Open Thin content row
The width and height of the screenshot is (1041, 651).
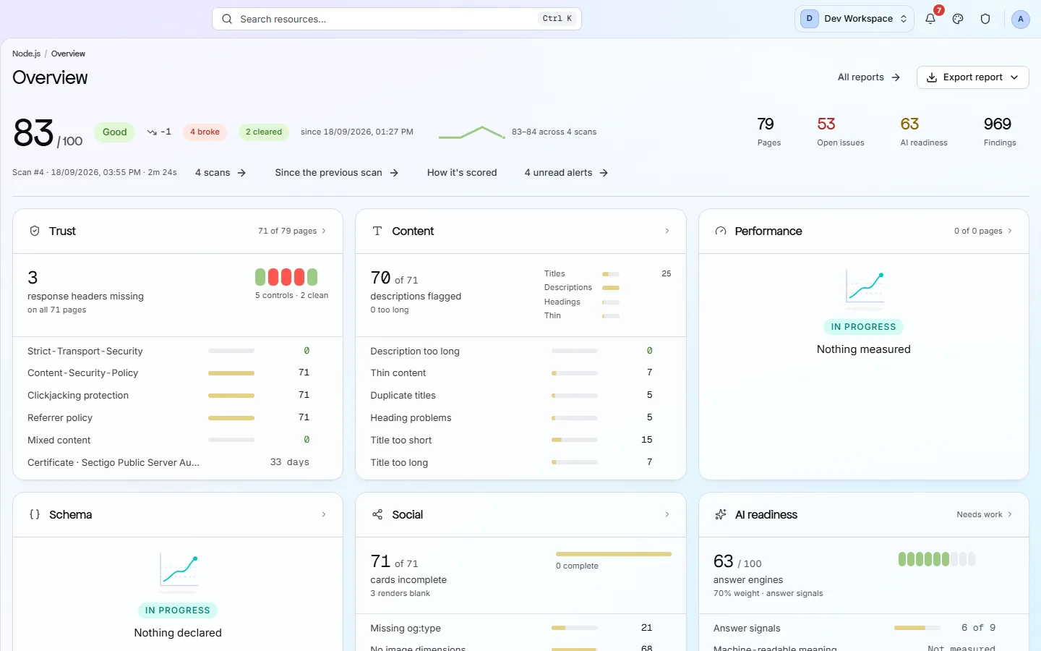(520, 373)
